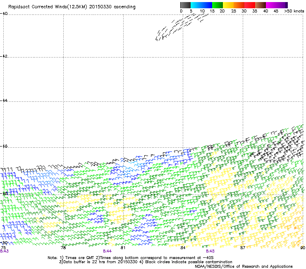This screenshot has height=269, width=306.
Task: Click the purple time label 8:45
Action: [210, 251]
